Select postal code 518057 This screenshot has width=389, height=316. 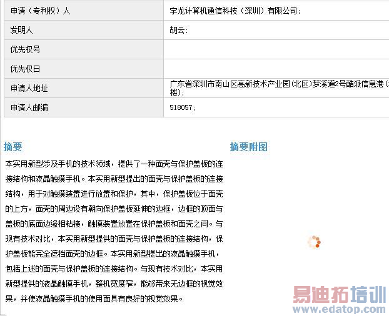pyautogui.click(x=181, y=107)
